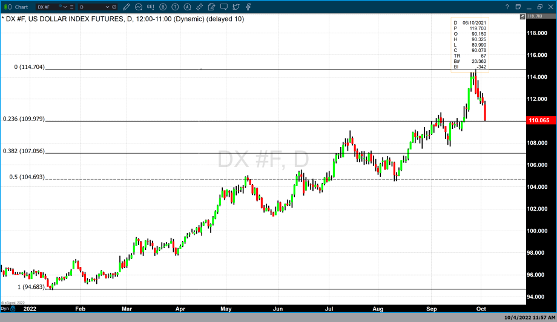Share the chart on Twitter
The height and width of the screenshot is (322, 557).
coord(236,7)
